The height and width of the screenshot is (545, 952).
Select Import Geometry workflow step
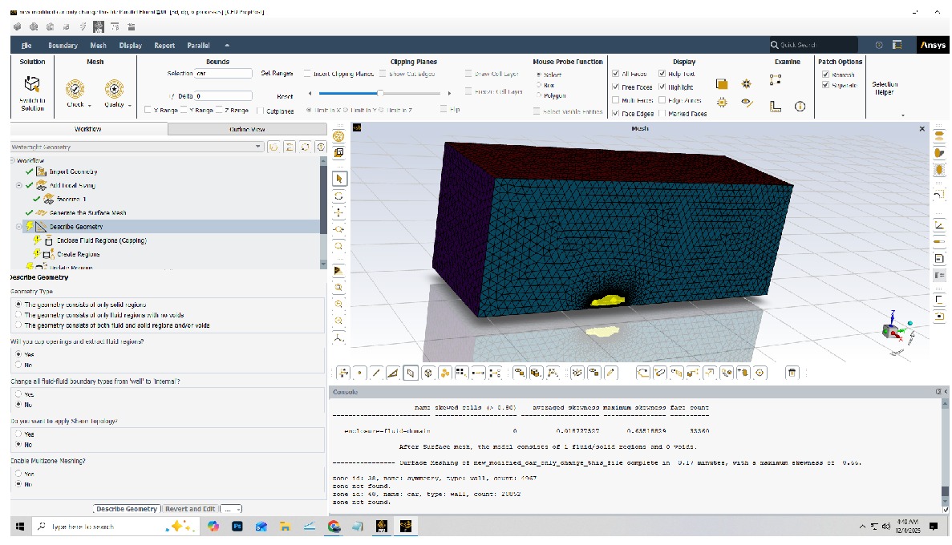73,172
